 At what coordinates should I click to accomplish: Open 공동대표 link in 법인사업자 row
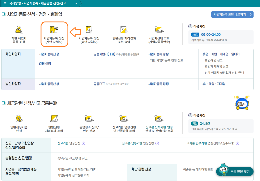tap(99, 84)
